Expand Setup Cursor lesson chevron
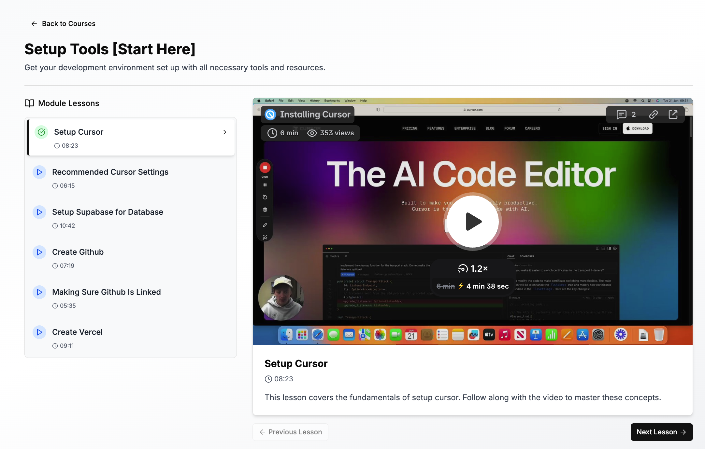This screenshot has width=705, height=449. coord(224,132)
